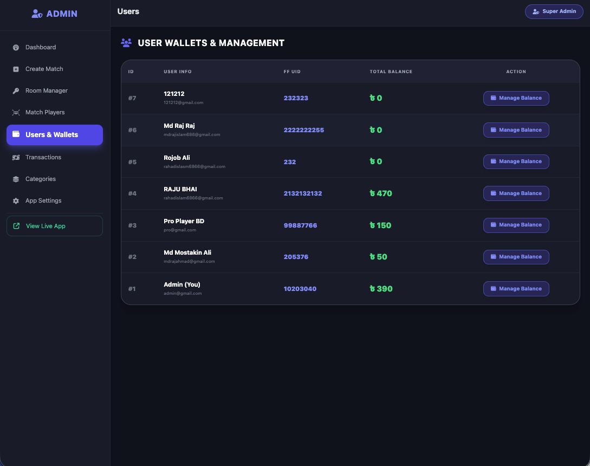Click the external link icon in View Live App
The width and height of the screenshot is (590, 466).
point(17,226)
